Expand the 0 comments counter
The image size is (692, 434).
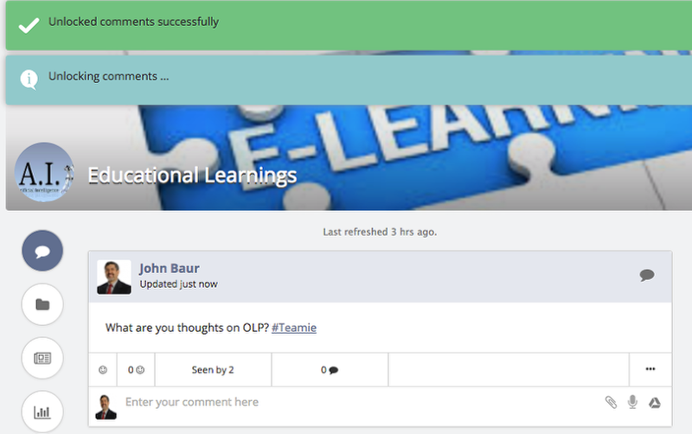[330, 370]
